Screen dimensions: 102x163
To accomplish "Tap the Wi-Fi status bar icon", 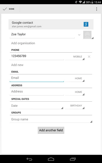I will [x=80, y=2].
